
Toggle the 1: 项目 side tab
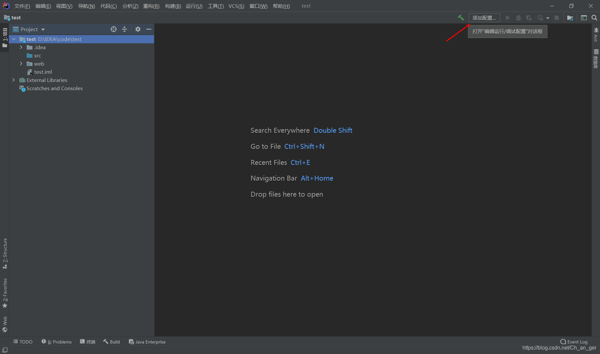[5, 37]
